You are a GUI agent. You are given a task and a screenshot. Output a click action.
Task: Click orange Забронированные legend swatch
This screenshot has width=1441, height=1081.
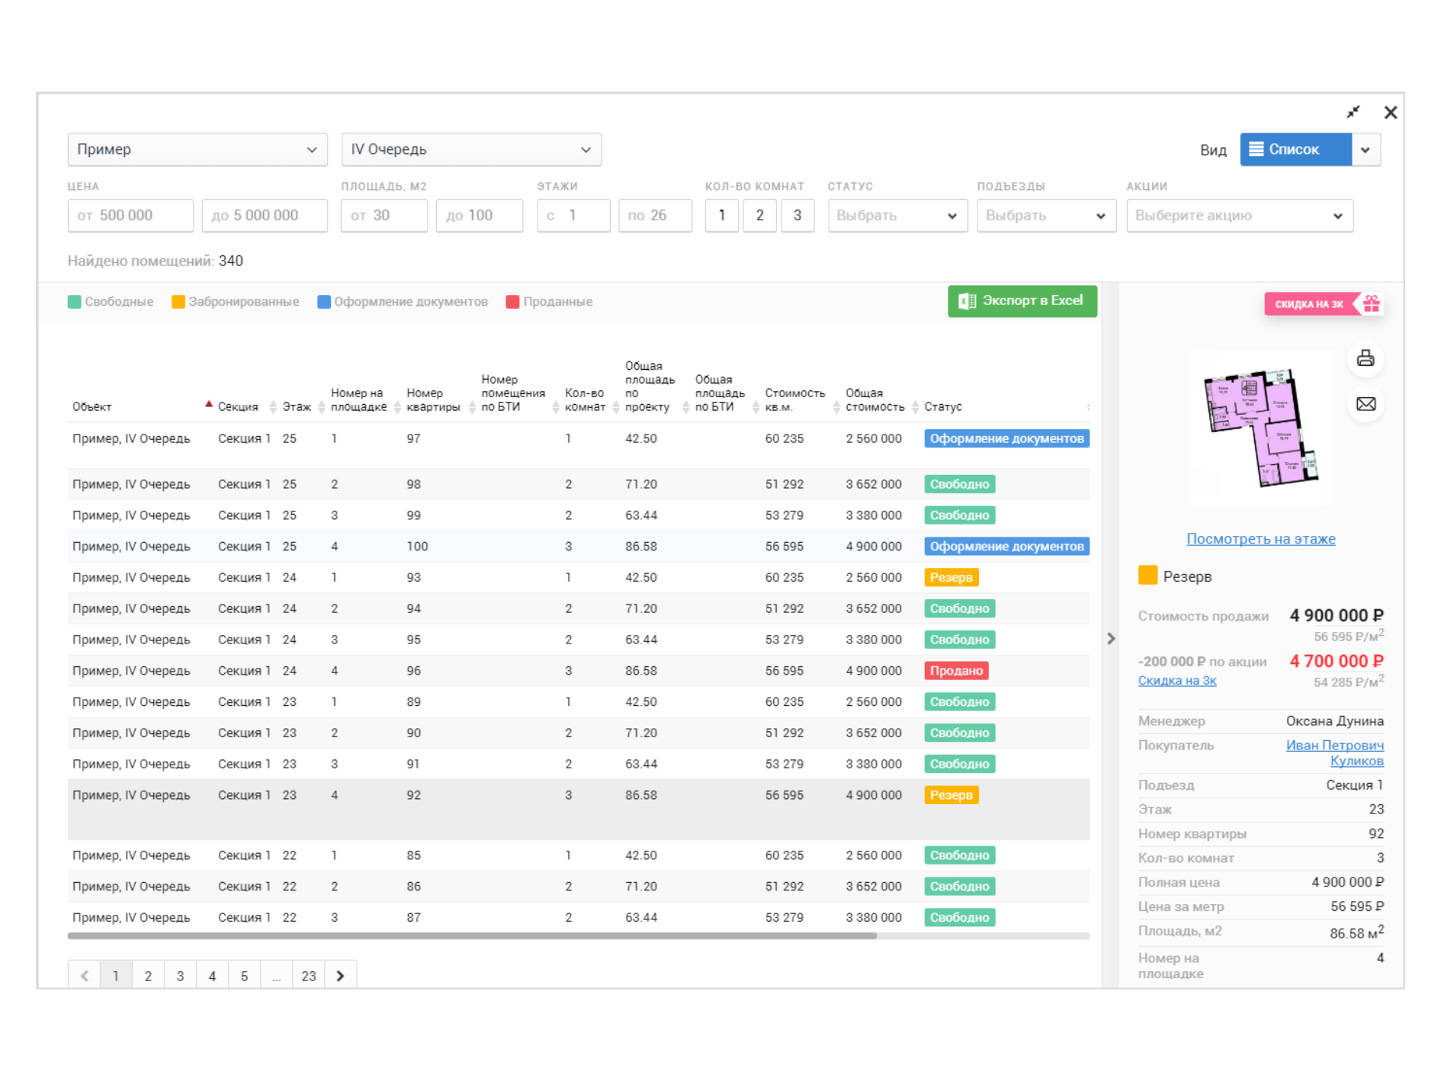click(x=178, y=302)
